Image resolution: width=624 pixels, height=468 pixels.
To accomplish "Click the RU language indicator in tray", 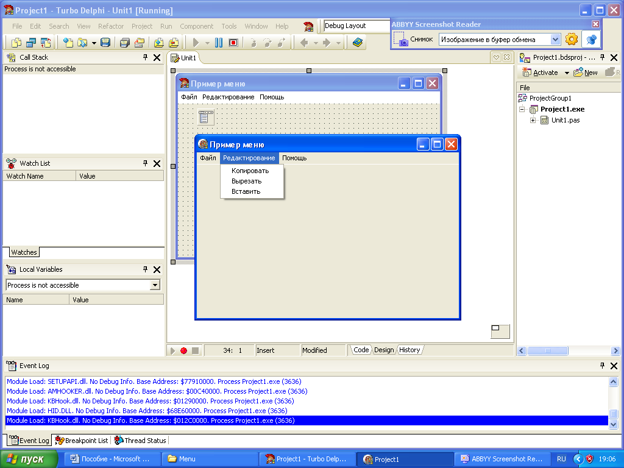I will click(561, 459).
